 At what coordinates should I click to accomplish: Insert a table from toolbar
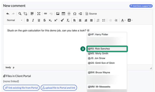tap(63, 14)
